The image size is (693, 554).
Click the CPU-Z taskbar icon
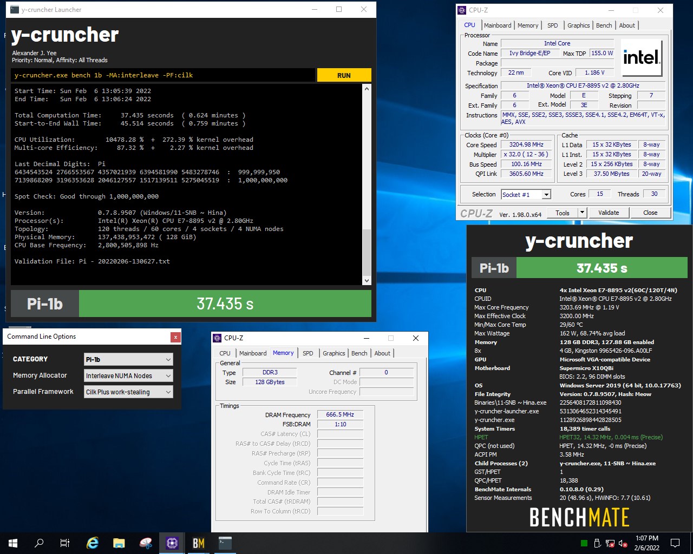click(172, 543)
